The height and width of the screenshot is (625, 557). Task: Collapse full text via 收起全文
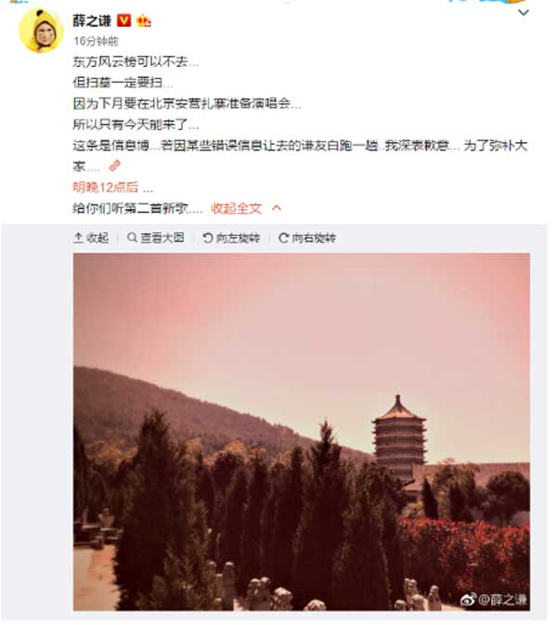click(x=237, y=208)
